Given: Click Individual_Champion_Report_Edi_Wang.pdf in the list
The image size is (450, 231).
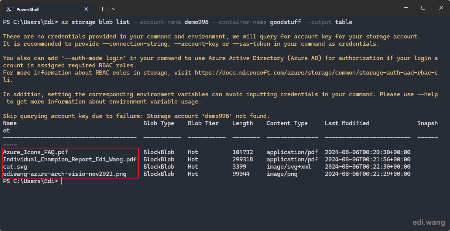Looking at the screenshot, I should pyautogui.click(x=70, y=159).
